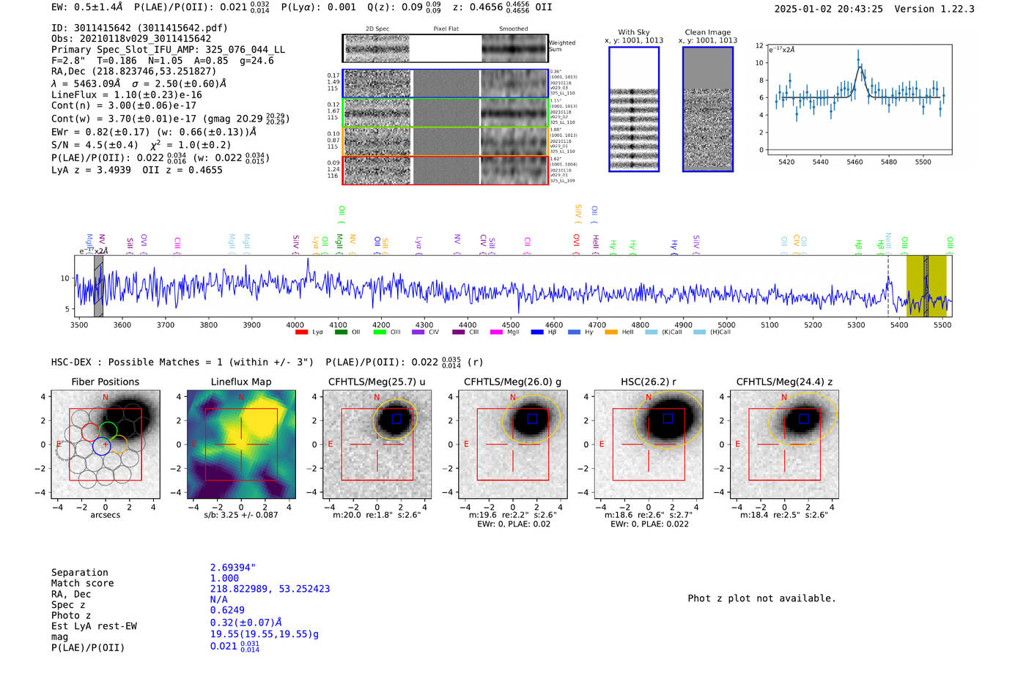Click the lime OIII legend swatch
This screenshot has height=698, width=1026.
pyautogui.click(x=380, y=333)
